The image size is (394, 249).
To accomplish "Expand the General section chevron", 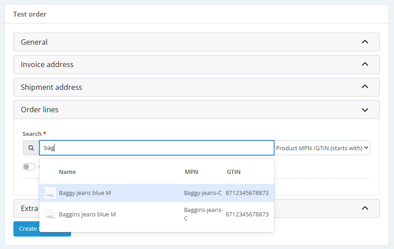I will pos(365,42).
